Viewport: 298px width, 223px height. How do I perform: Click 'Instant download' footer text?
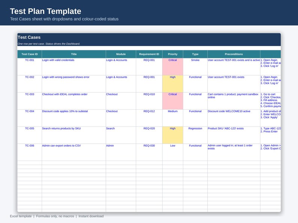[91, 216]
